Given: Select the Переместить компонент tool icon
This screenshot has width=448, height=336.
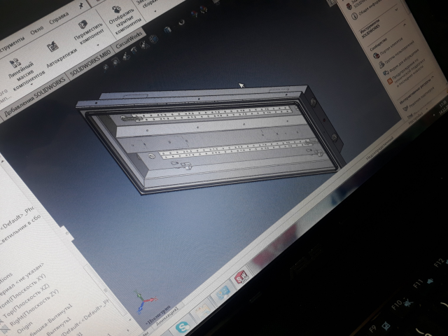Looking at the screenshot, I should (83, 25).
